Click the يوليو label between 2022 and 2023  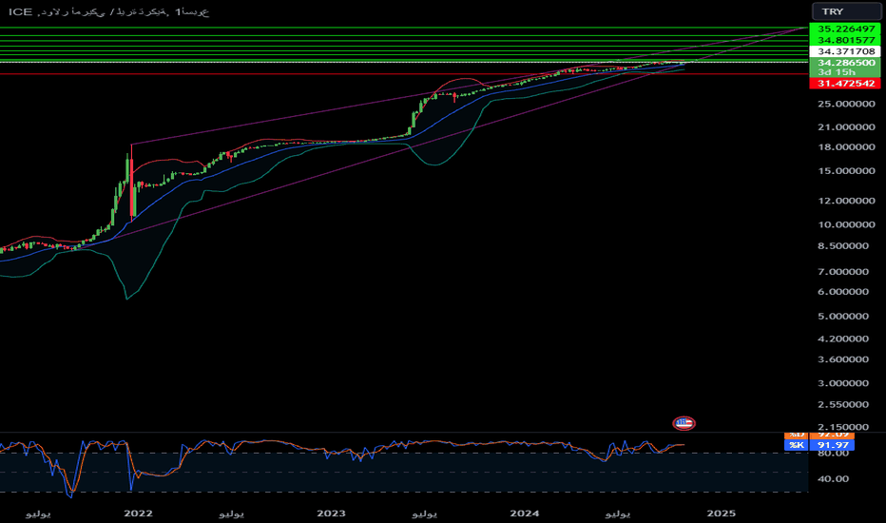point(231,513)
